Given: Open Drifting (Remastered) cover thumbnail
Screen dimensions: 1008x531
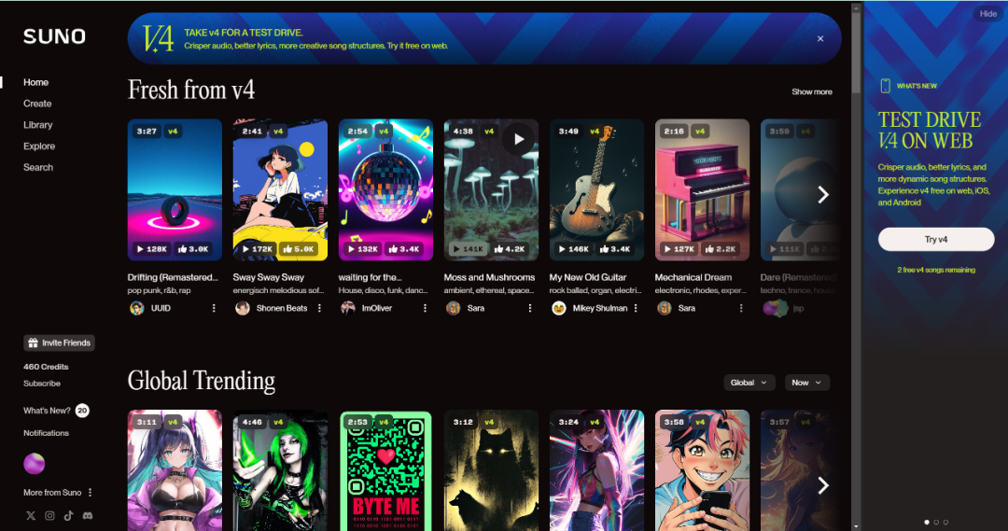Looking at the screenshot, I should click(175, 189).
